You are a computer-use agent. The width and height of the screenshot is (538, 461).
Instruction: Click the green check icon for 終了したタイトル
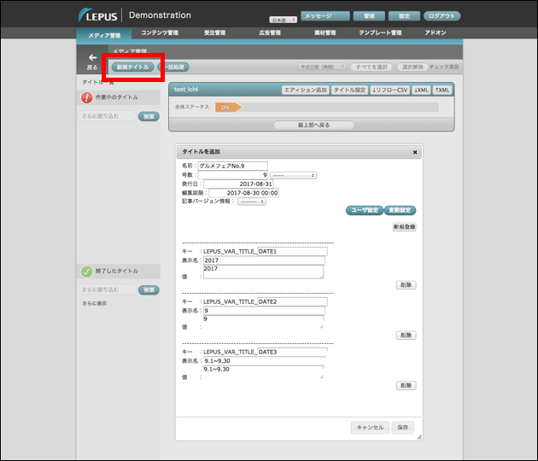pyautogui.click(x=86, y=271)
